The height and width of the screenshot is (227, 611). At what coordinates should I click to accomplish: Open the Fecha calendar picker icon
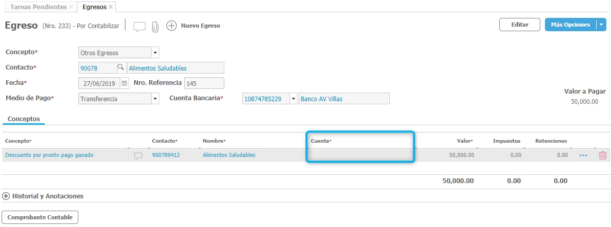124,83
